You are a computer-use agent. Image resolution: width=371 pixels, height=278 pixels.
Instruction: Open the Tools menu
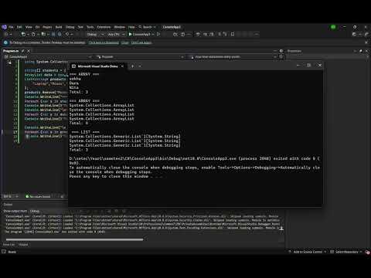tap(90, 27)
